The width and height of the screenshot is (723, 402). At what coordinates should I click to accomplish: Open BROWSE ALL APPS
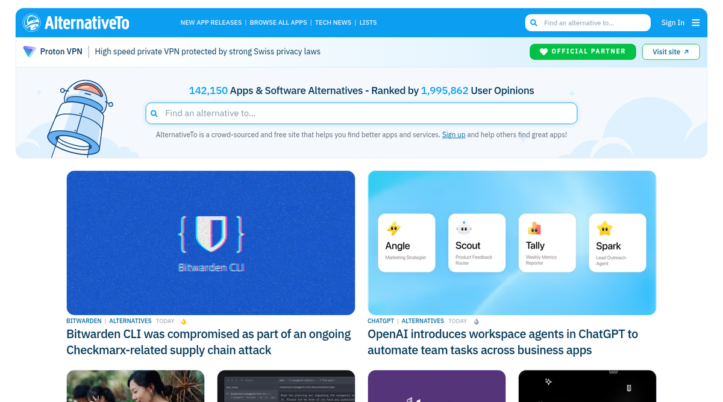point(278,22)
